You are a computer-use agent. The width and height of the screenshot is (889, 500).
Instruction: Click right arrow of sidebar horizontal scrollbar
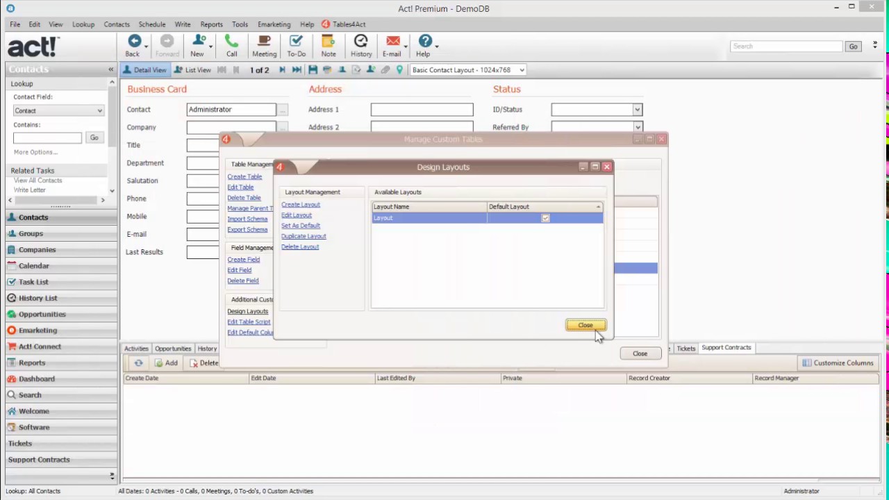[x=103, y=200]
